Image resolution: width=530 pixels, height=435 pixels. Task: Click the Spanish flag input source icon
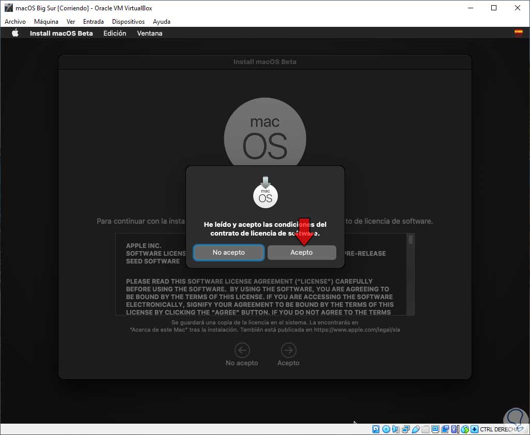[x=519, y=33]
